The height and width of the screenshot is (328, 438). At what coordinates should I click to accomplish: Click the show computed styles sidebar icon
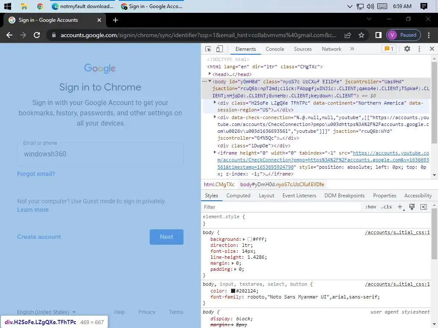(423, 207)
